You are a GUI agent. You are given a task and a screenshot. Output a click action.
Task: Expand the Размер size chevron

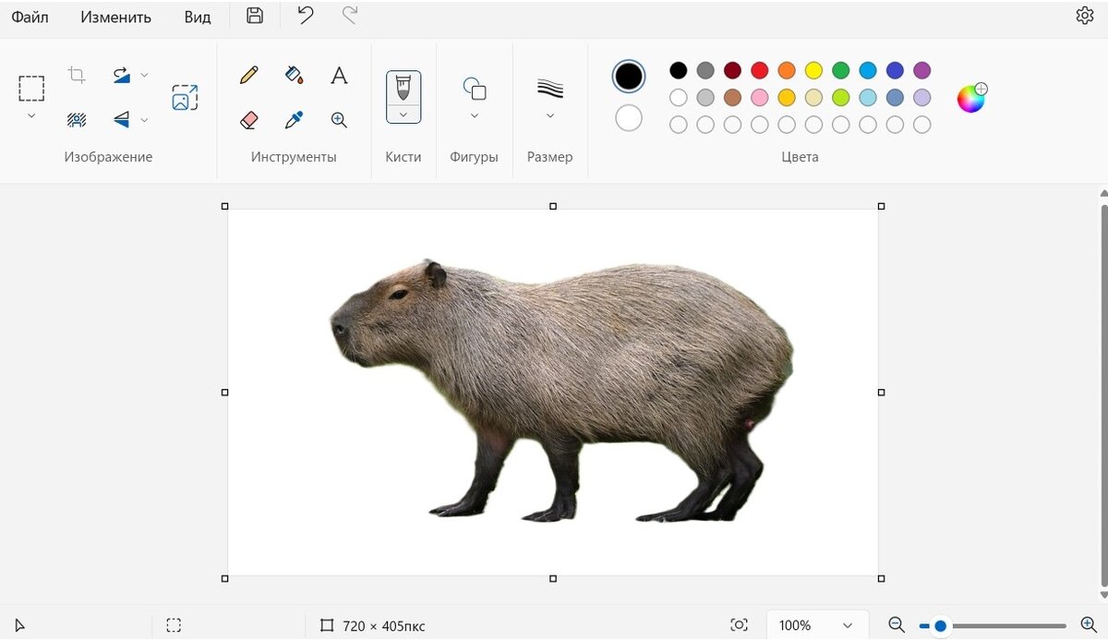550,115
